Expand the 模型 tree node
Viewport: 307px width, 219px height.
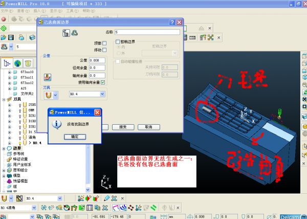(x=4, y=176)
